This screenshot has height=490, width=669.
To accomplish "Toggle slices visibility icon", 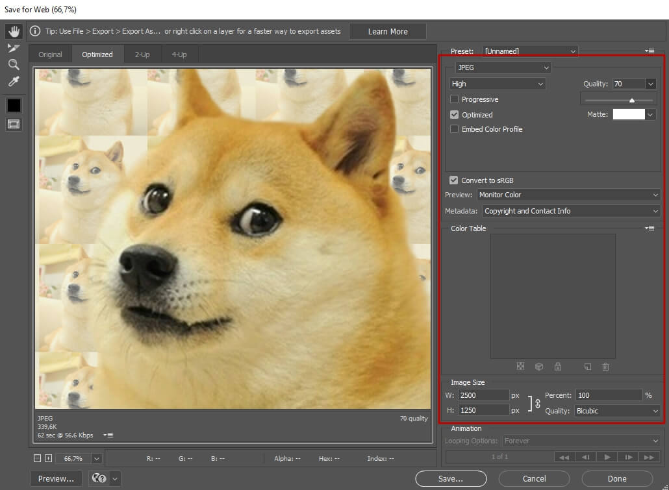I will (x=14, y=124).
